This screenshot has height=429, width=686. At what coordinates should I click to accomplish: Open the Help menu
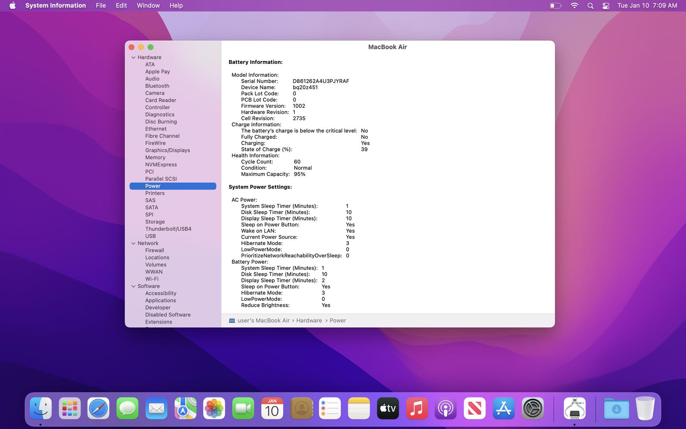pos(176,6)
